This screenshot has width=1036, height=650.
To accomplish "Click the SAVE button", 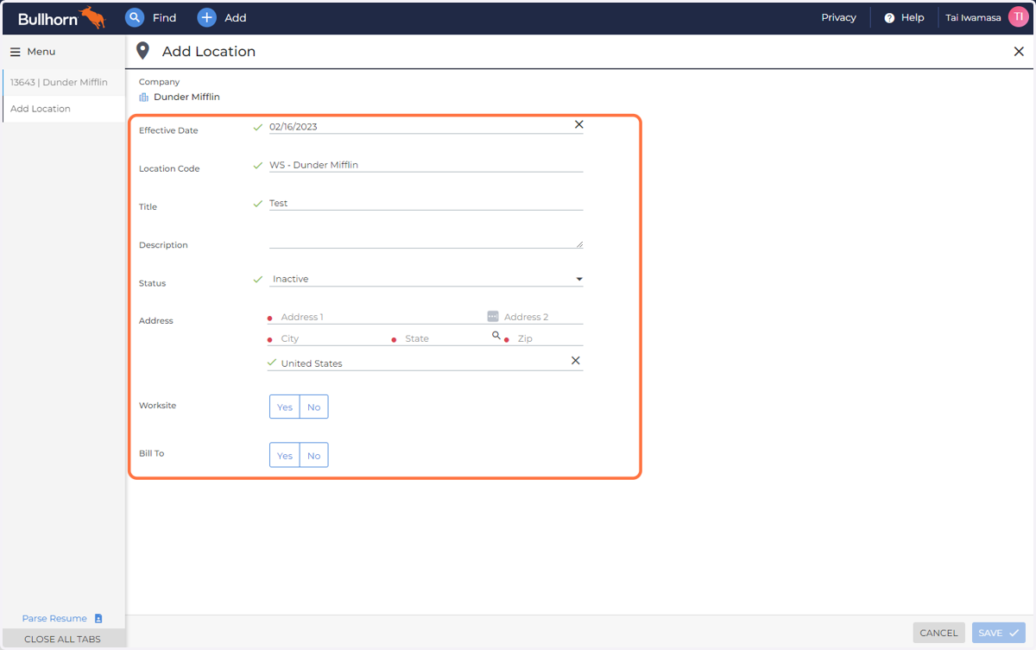I will coord(998,633).
